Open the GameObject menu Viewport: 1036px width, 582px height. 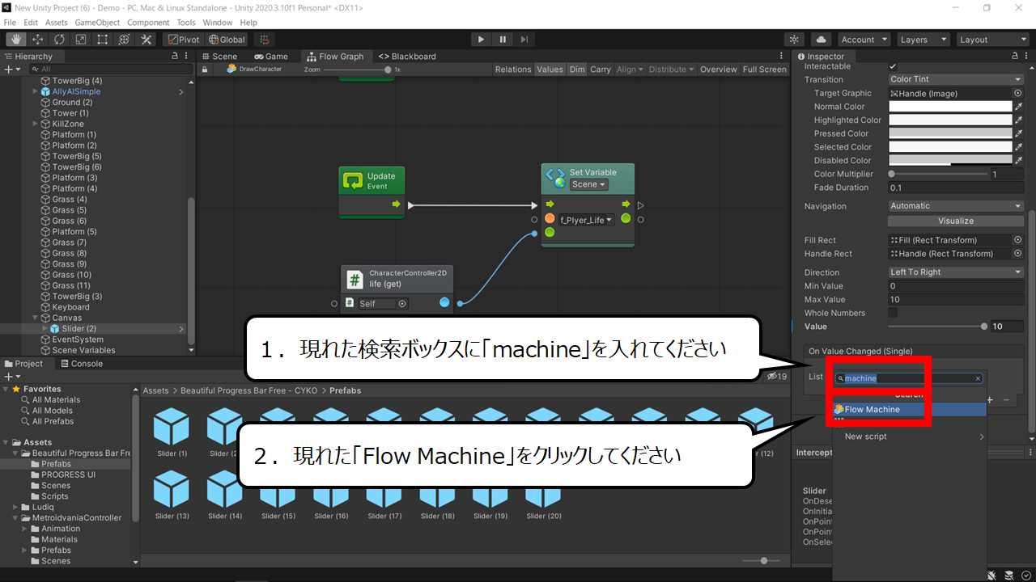97,23
